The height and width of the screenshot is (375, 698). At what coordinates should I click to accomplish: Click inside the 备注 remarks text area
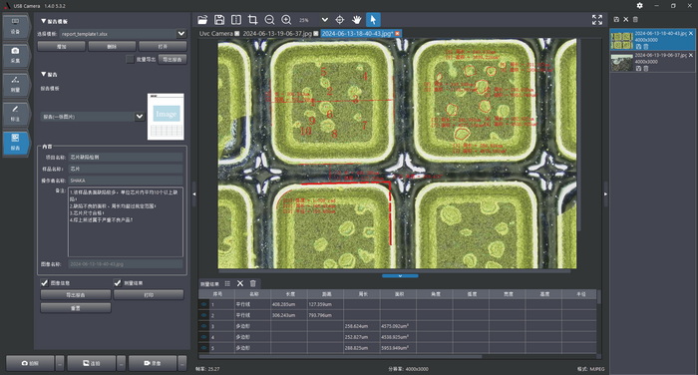(x=125, y=221)
